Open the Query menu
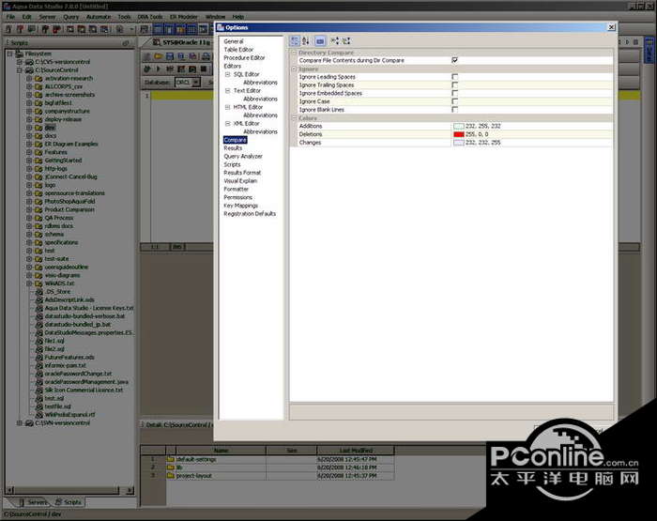The image size is (657, 521). 71,17
